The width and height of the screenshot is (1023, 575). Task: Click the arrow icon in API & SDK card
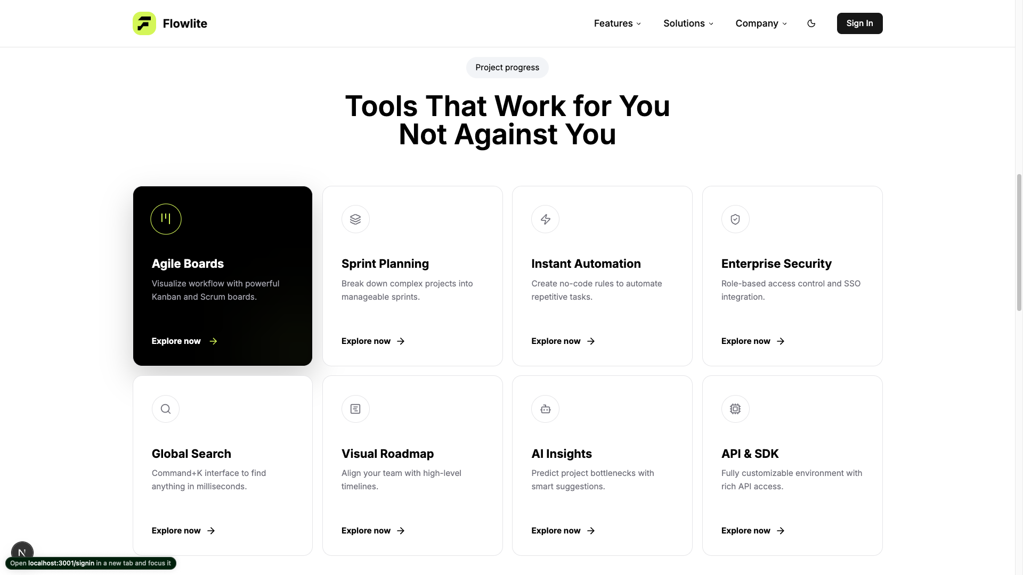click(781, 531)
